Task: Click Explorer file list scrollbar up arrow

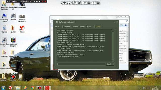Action: pos(128,28)
